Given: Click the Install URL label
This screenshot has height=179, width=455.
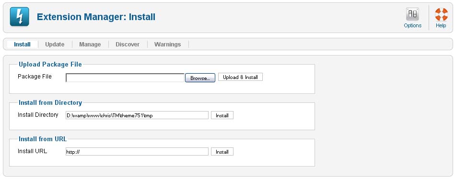Looking at the screenshot, I should [32, 151].
